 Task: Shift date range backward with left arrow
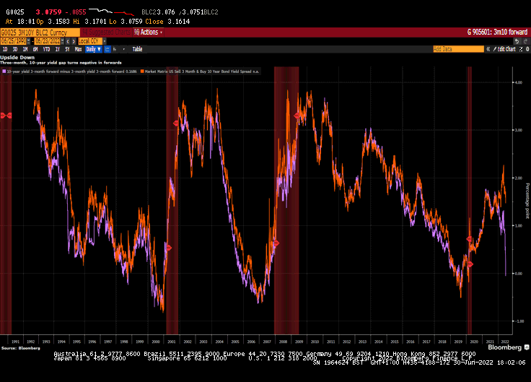pyautogui.click(x=68, y=41)
